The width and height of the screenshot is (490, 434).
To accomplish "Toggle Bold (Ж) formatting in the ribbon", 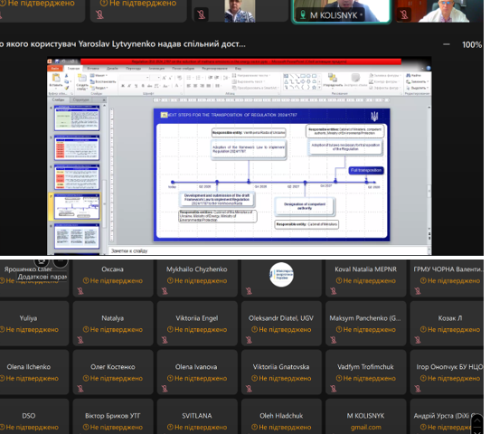I will pyautogui.click(x=123, y=86).
